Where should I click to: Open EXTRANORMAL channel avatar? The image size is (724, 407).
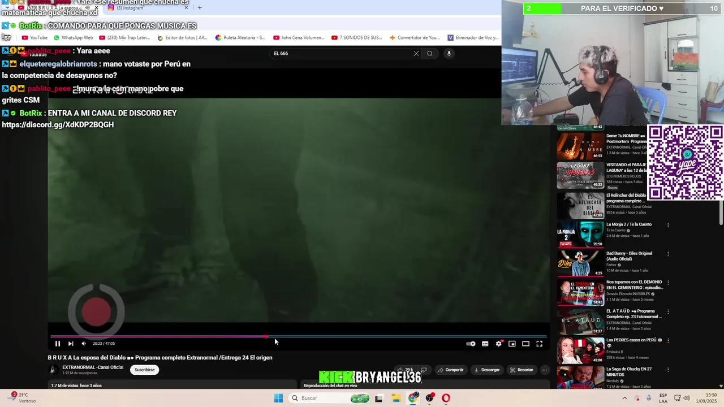click(x=53, y=370)
